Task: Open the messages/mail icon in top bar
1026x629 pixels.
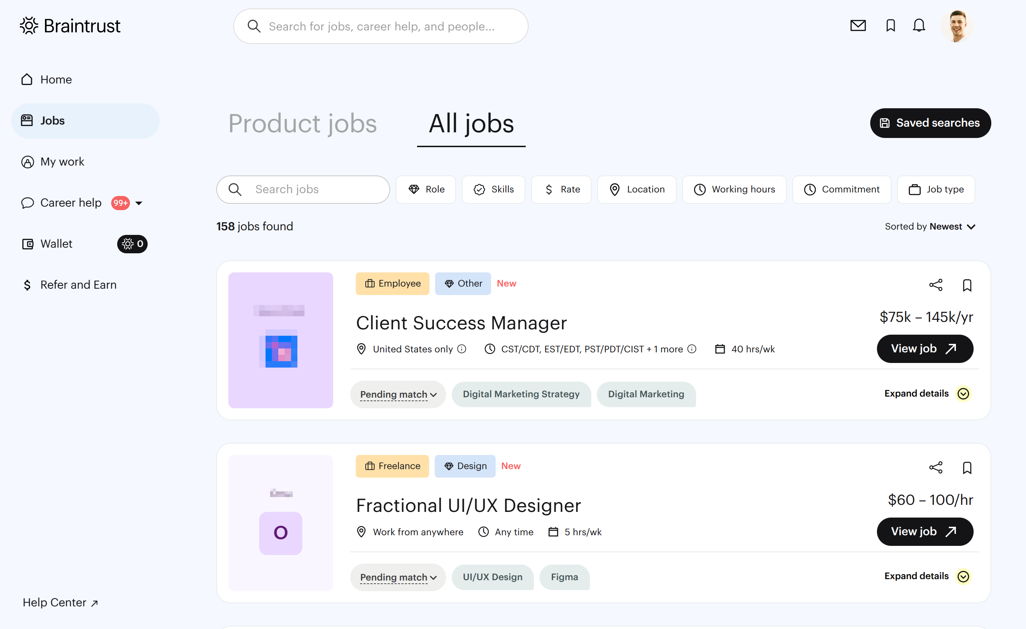Action: click(x=858, y=26)
